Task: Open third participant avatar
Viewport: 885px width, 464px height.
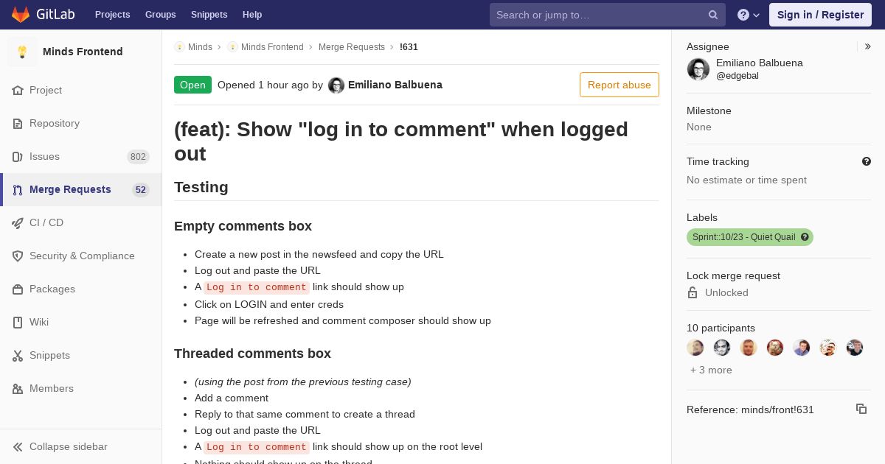Action: tap(749, 348)
